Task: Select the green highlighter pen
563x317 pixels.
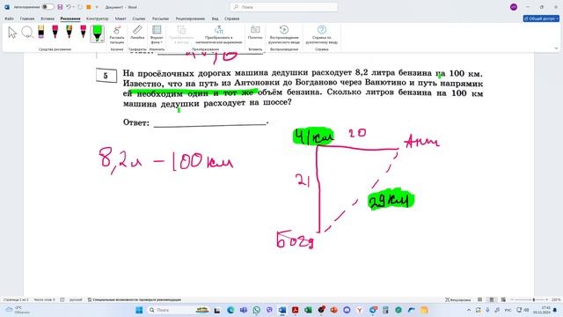Action: coord(98,33)
